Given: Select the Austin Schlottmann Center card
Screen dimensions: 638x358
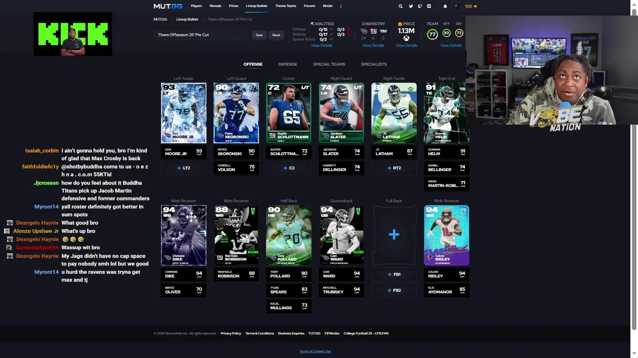Looking at the screenshot, I should (289, 113).
